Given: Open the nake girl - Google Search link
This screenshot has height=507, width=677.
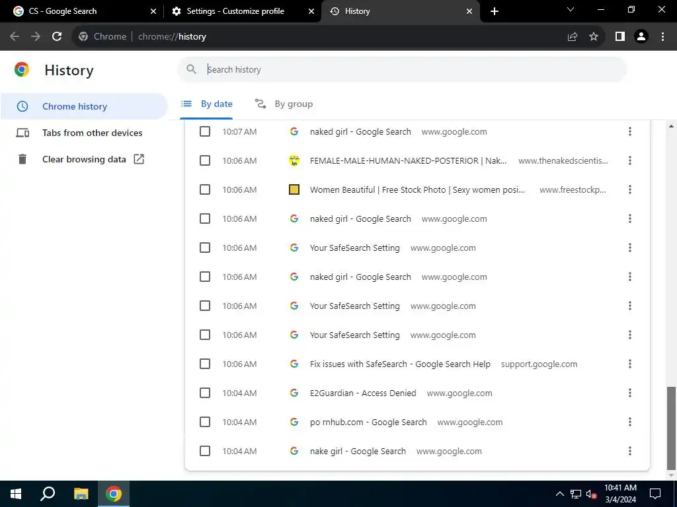Looking at the screenshot, I should (358, 451).
